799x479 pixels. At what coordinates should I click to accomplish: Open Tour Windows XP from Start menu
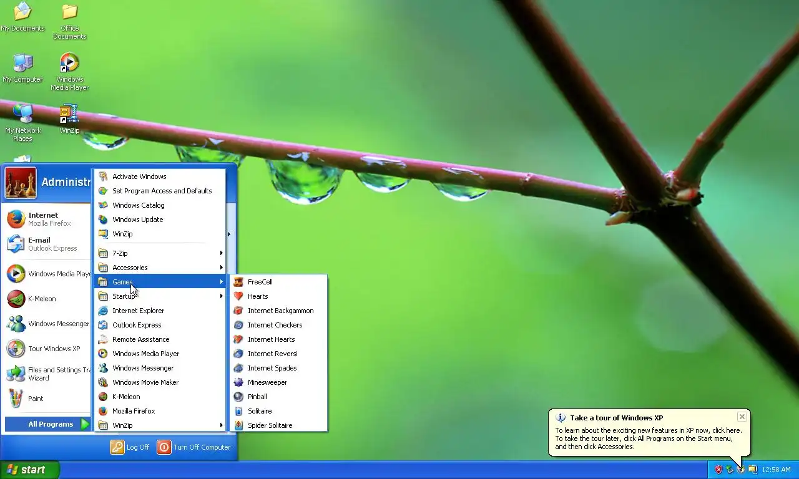(47, 349)
